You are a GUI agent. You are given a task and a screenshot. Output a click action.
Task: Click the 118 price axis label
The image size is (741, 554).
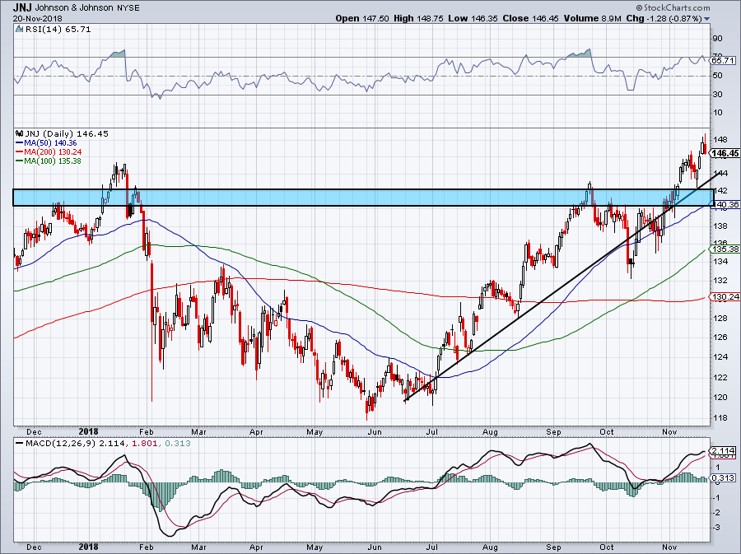tap(720, 418)
